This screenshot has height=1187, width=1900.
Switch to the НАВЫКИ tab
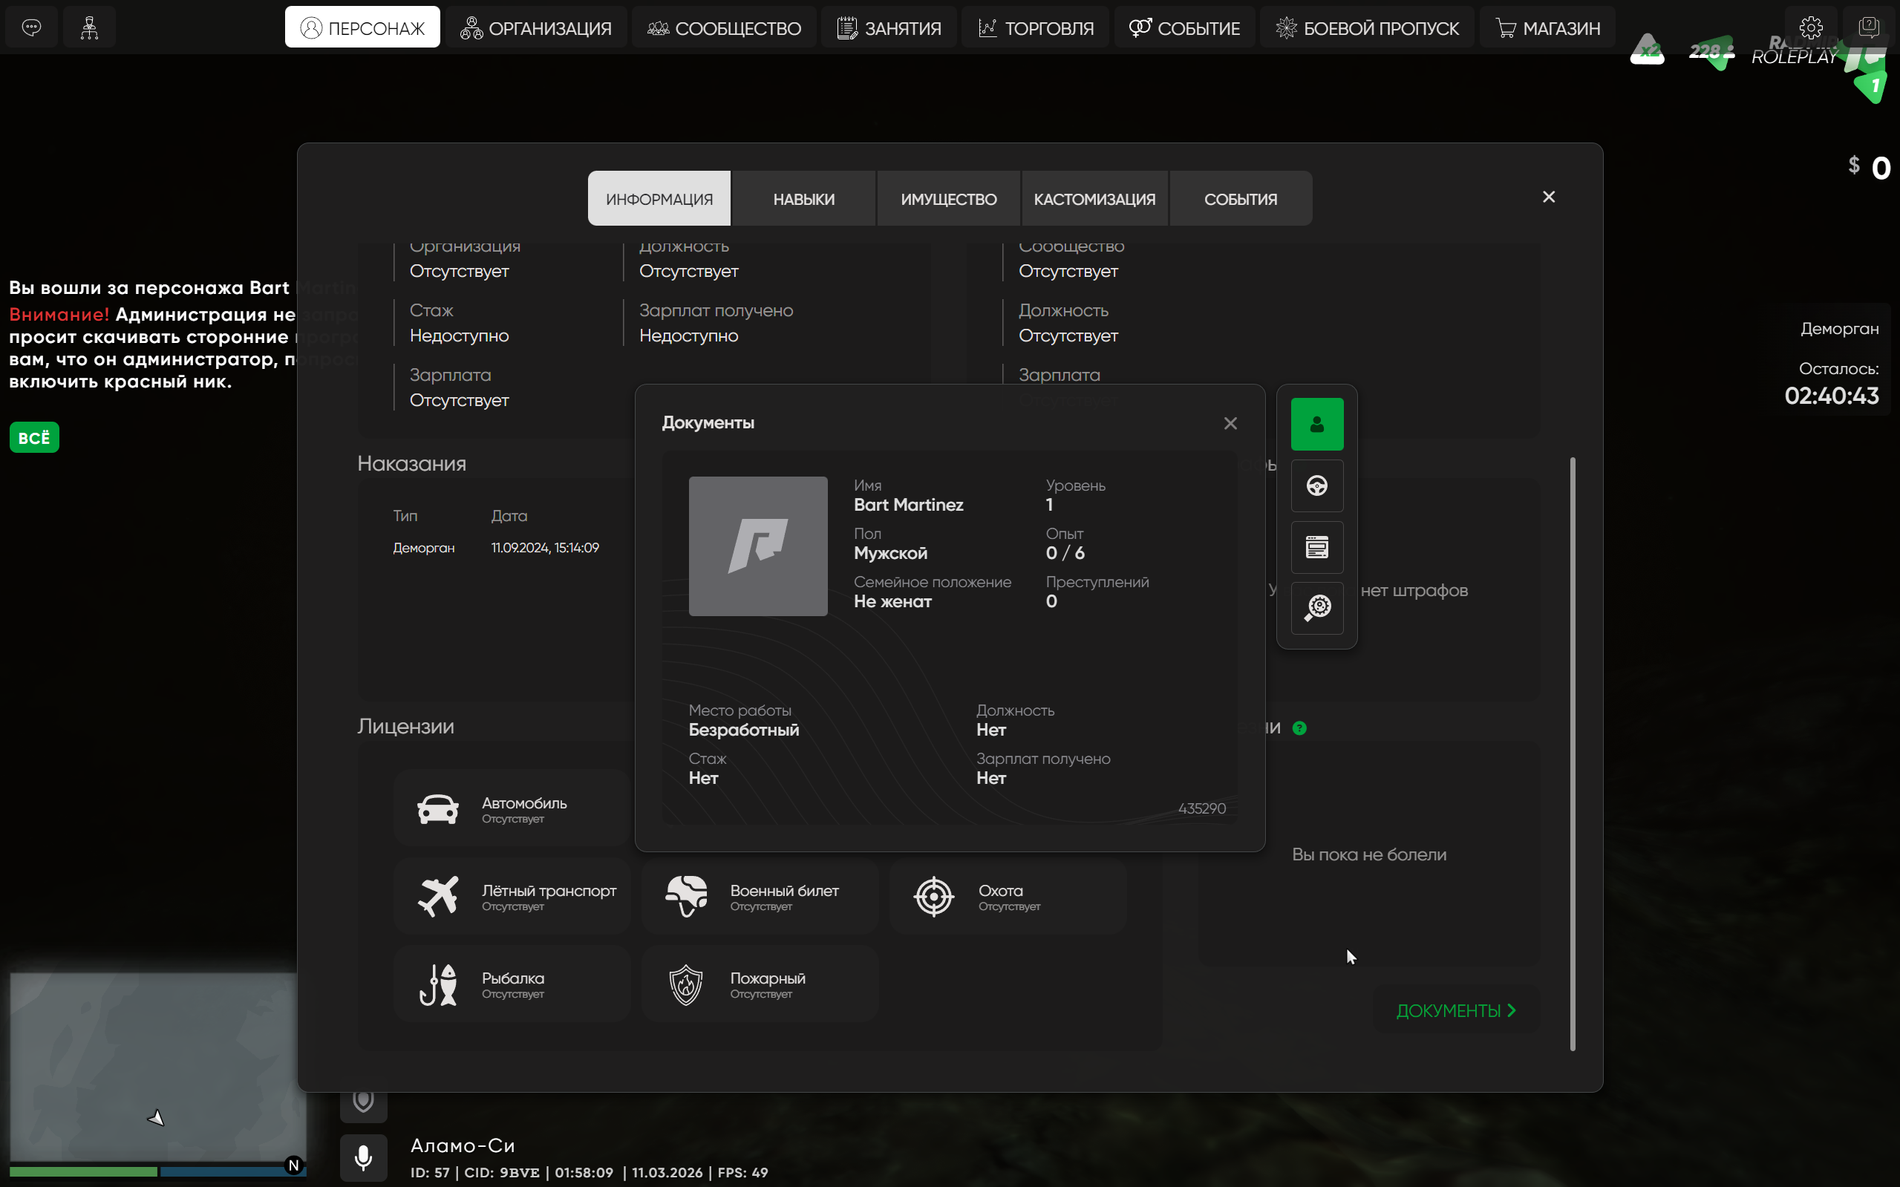pos(803,200)
